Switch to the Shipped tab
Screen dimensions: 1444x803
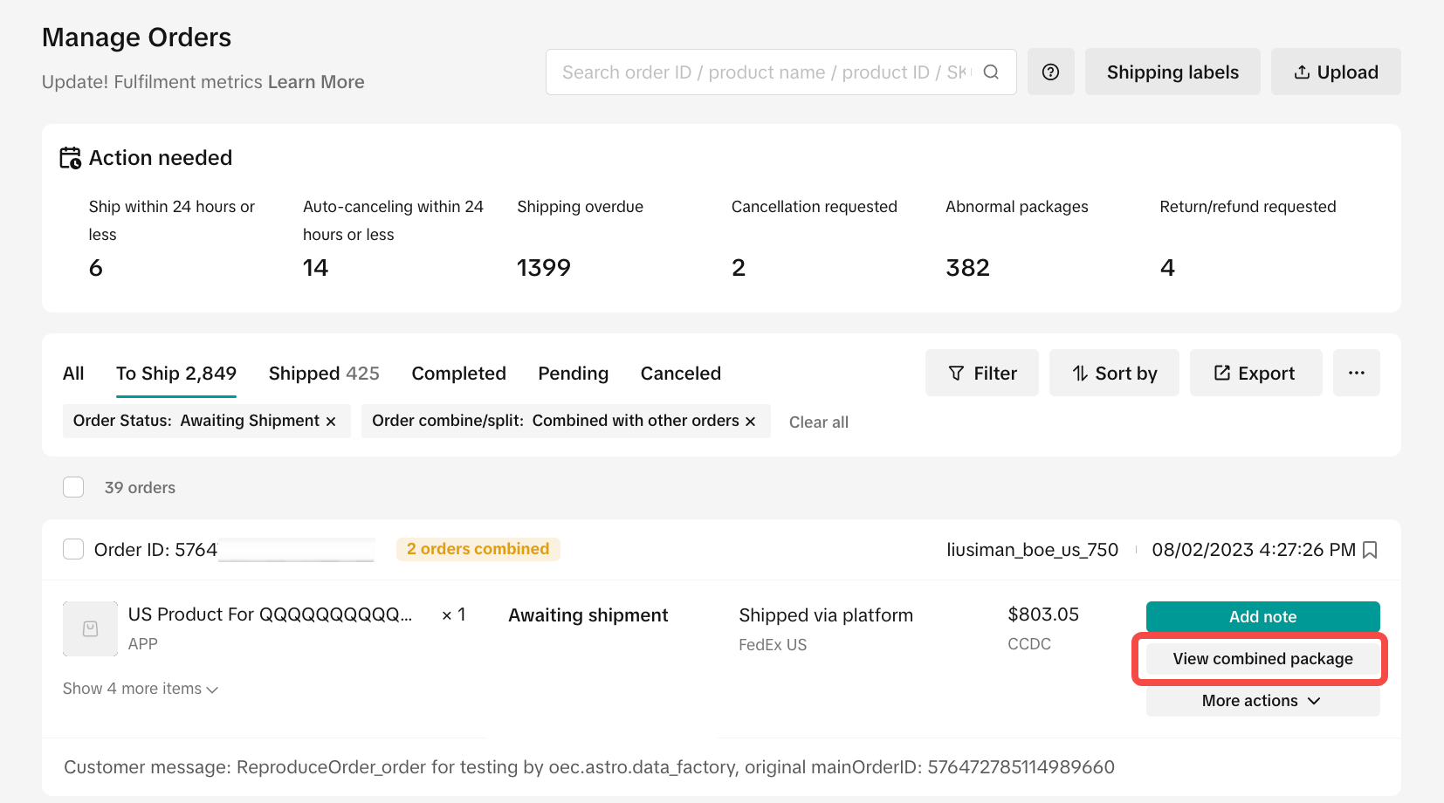tap(323, 374)
